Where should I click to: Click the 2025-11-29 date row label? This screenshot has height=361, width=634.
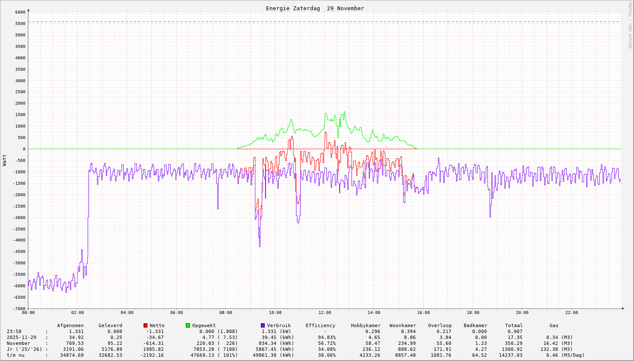point(21,337)
